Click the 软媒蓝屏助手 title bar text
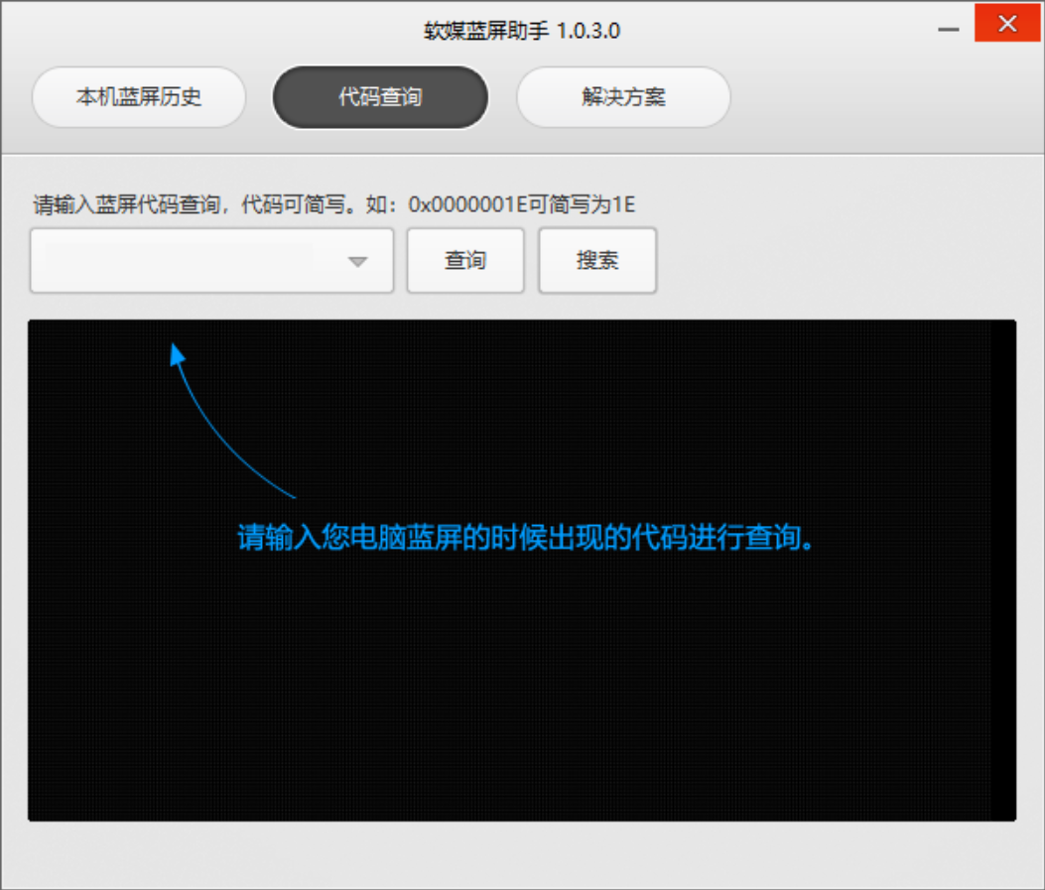 tap(522, 30)
